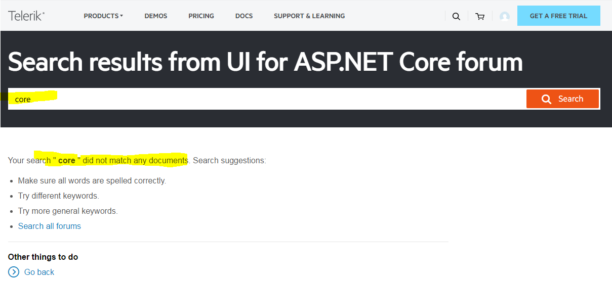Click the "Try different keywords." suggestion text
Image resolution: width=612 pixels, height=281 pixels.
click(59, 196)
